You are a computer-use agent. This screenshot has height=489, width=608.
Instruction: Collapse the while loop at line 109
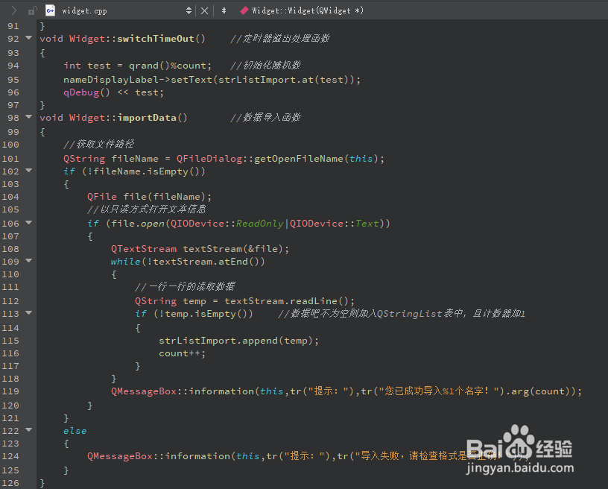(29, 261)
